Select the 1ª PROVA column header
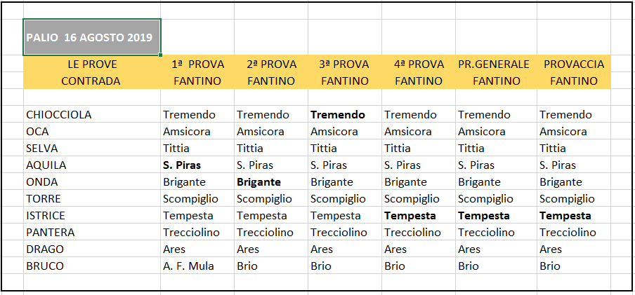This screenshot has height=295, width=635. [197, 64]
